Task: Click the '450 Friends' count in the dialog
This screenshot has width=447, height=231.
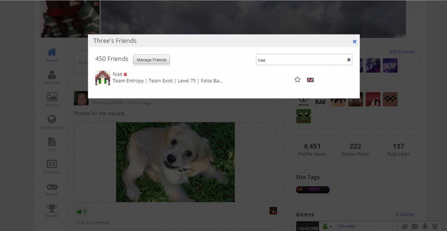Action: pyautogui.click(x=112, y=59)
